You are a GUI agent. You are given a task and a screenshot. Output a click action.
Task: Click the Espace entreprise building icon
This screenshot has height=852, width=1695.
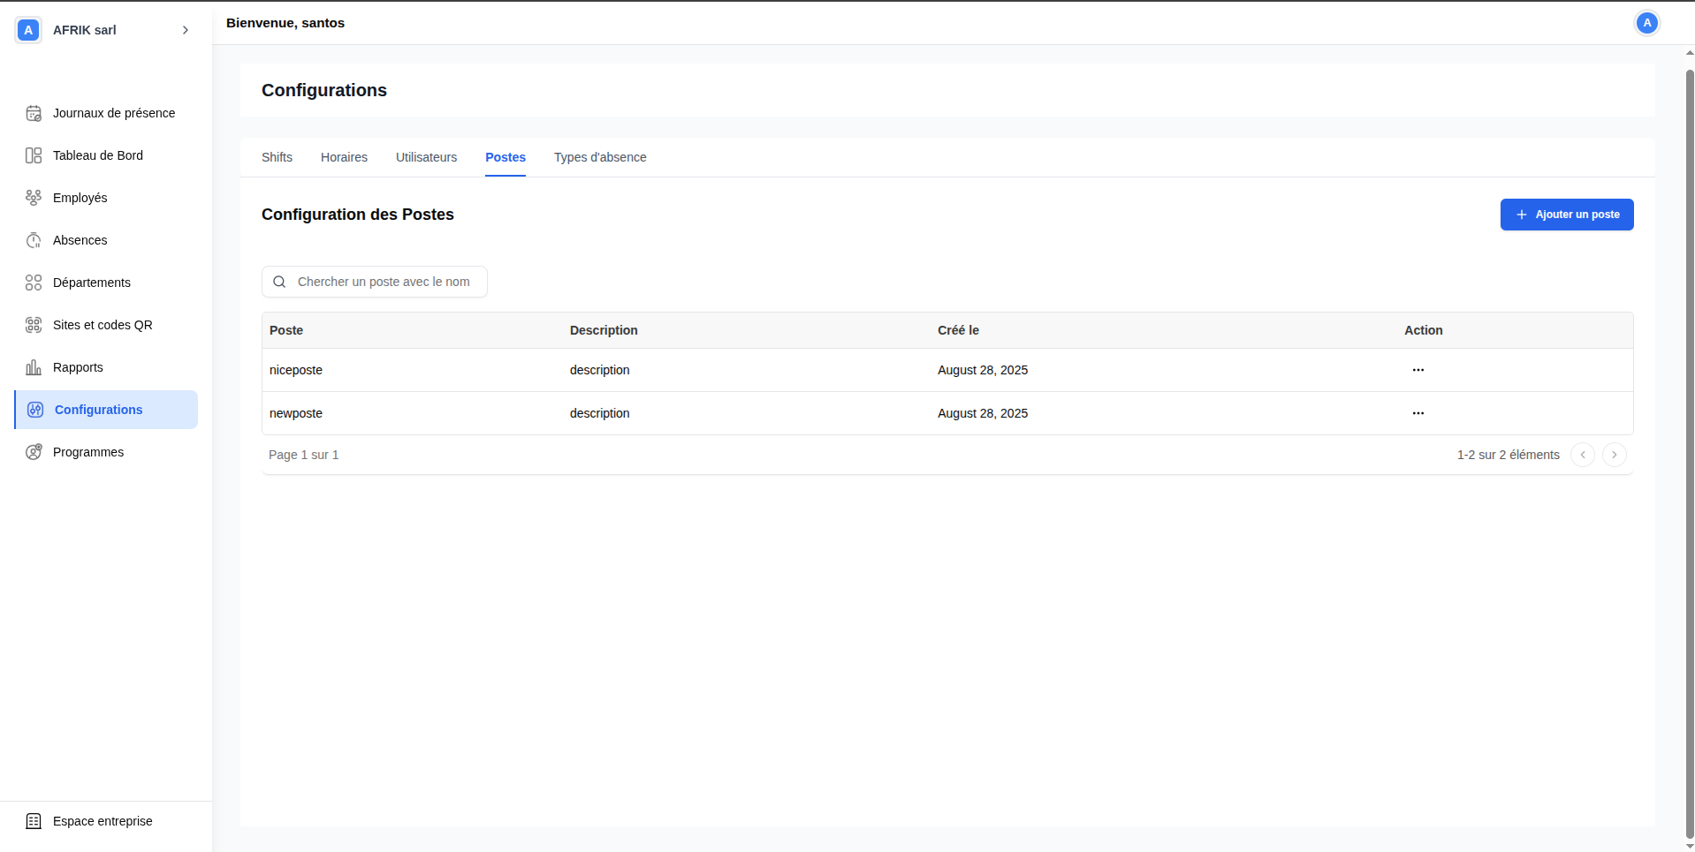tap(34, 821)
